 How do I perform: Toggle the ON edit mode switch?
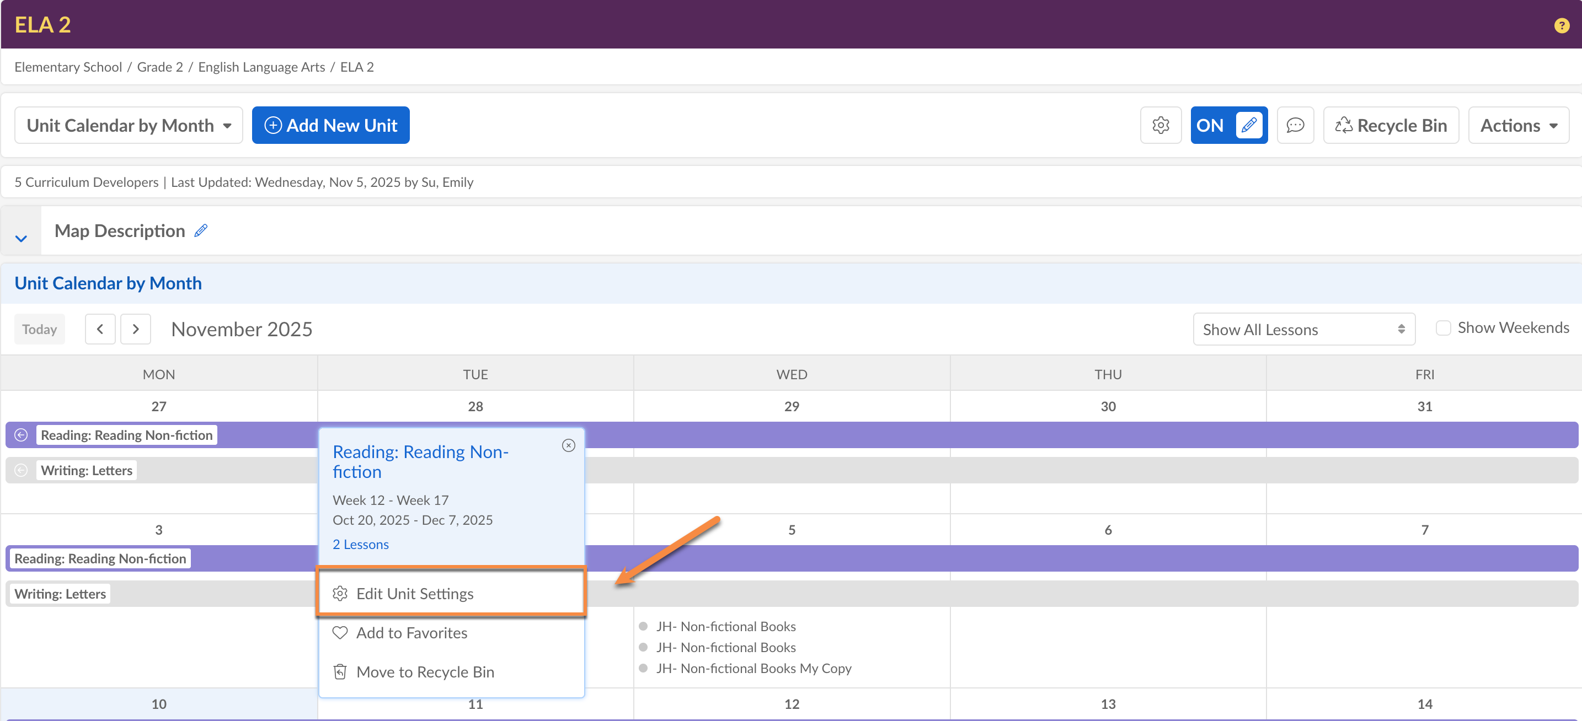(x=1228, y=125)
